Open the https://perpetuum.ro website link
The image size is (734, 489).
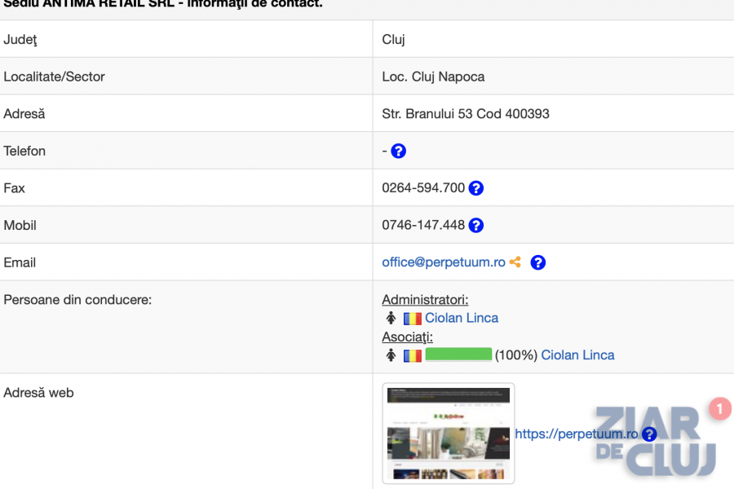577,434
